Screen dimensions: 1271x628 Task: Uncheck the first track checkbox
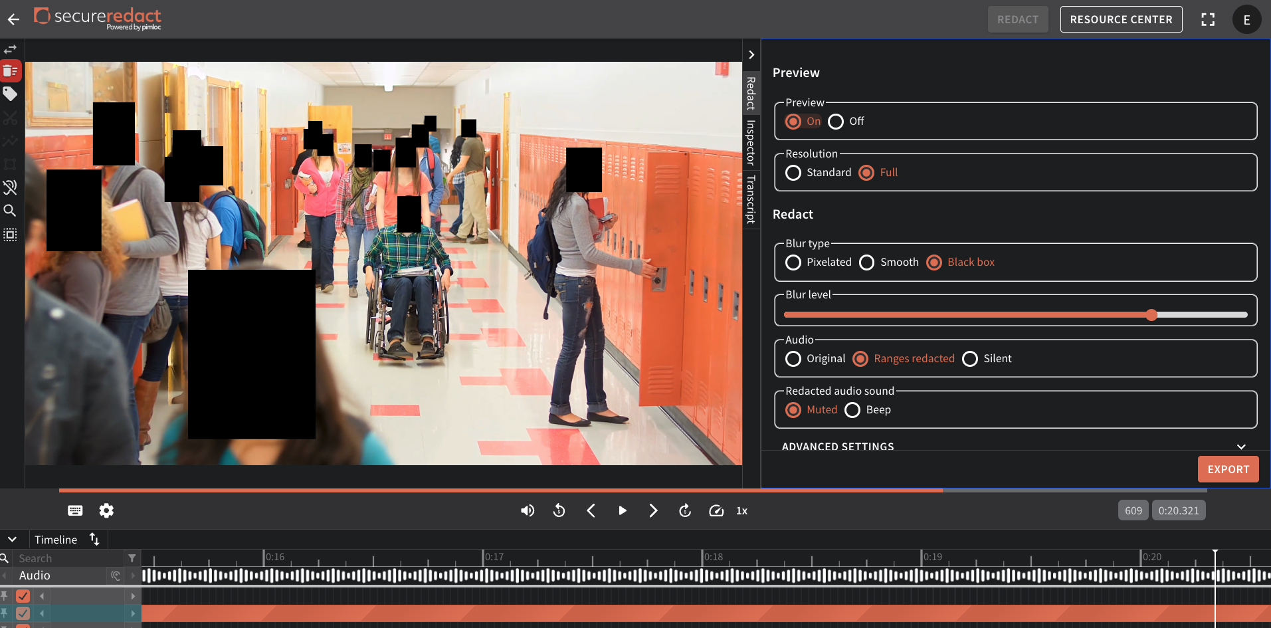(23, 595)
